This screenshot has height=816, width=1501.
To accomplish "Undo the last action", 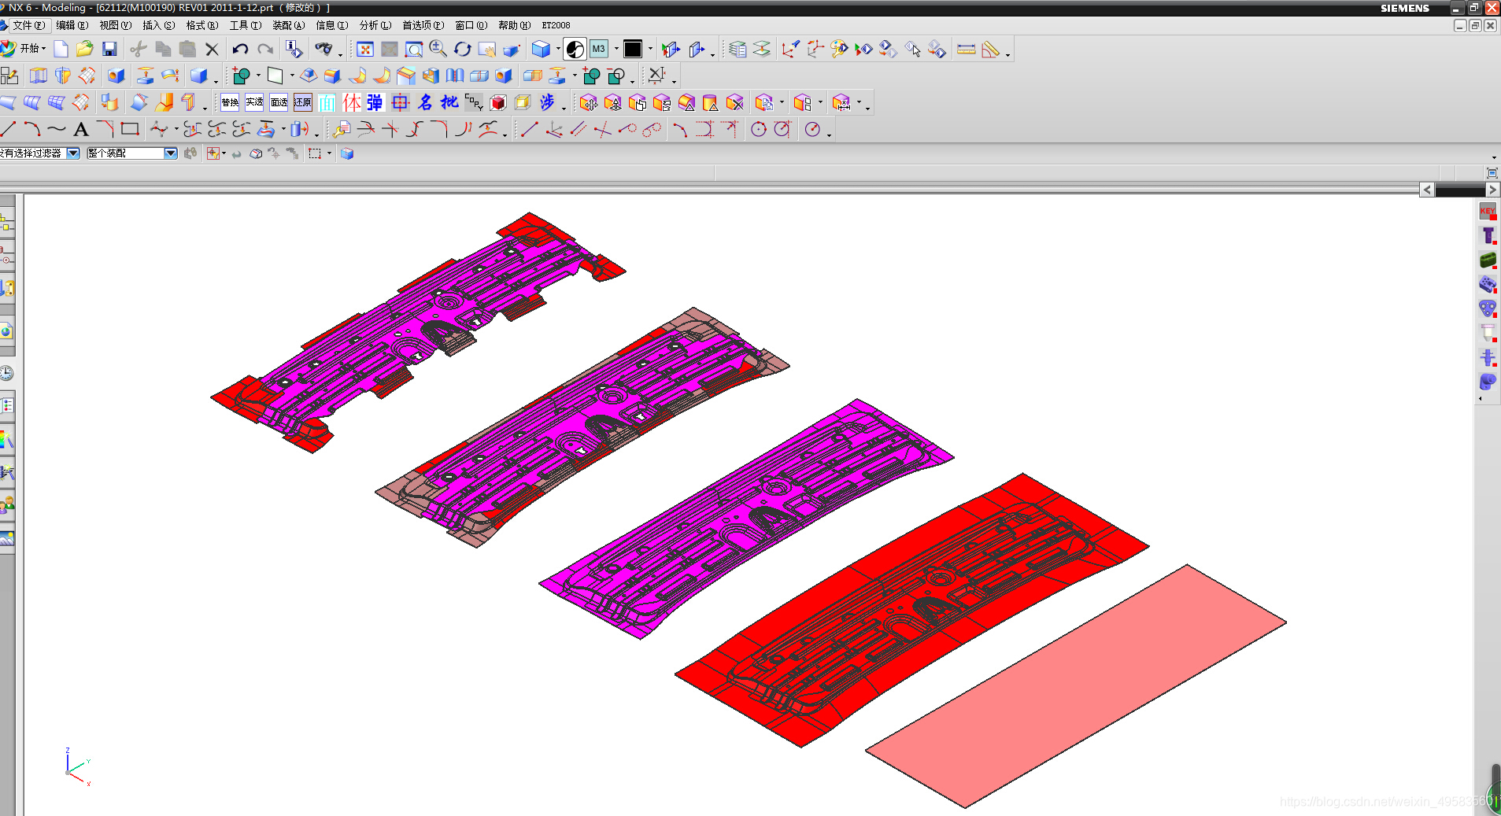I will coord(241,49).
